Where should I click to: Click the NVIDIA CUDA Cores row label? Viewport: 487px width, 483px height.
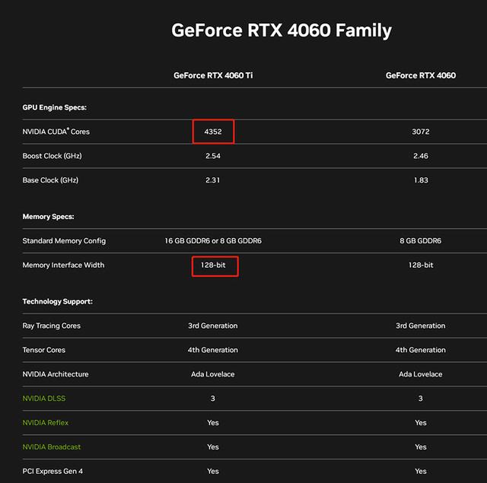pyautogui.click(x=56, y=132)
